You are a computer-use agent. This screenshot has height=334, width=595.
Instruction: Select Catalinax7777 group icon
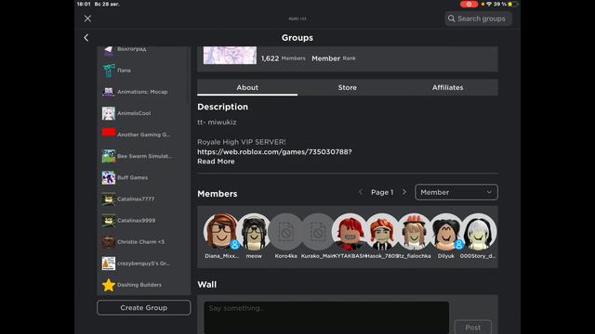[x=109, y=199]
